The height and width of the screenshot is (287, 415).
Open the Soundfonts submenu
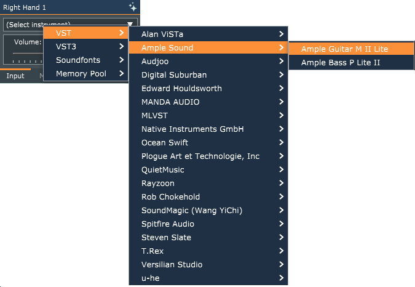86,60
